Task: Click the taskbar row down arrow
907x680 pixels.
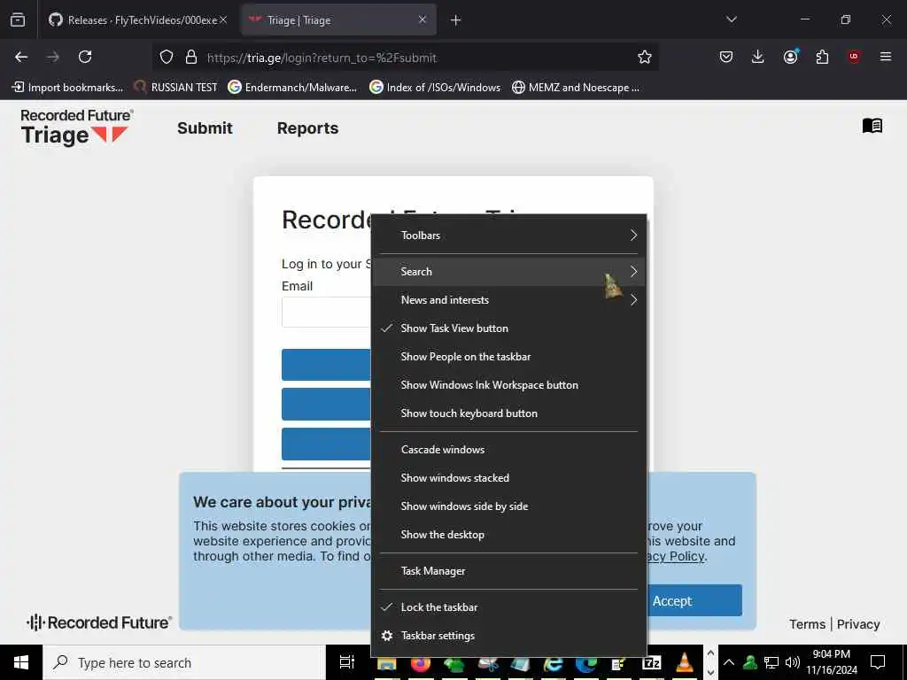Action: pyautogui.click(x=711, y=673)
